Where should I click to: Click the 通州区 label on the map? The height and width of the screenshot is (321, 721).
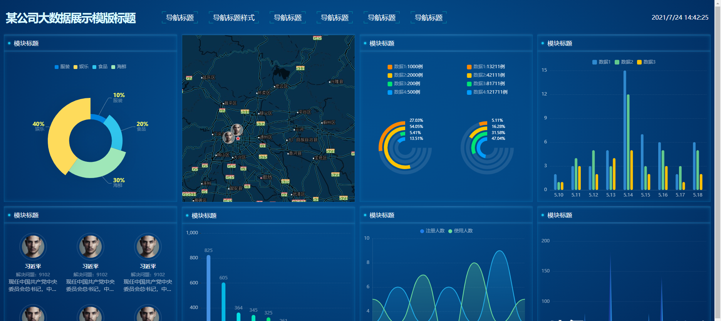pos(265,137)
